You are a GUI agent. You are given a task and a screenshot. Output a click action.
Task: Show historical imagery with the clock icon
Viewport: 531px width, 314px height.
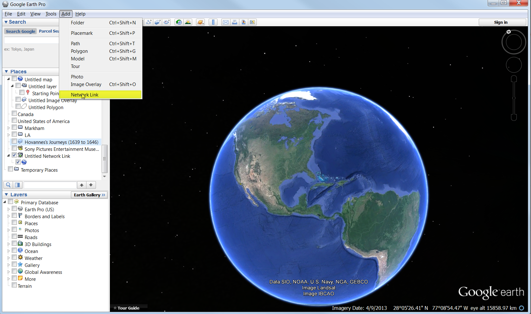(179, 22)
